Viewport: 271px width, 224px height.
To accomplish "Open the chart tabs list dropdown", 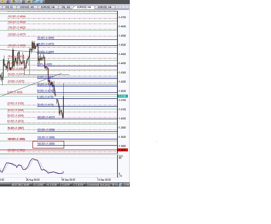I will pyautogui.click(x=124, y=7).
